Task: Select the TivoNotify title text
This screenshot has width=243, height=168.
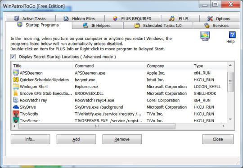Action: pos(29,114)
